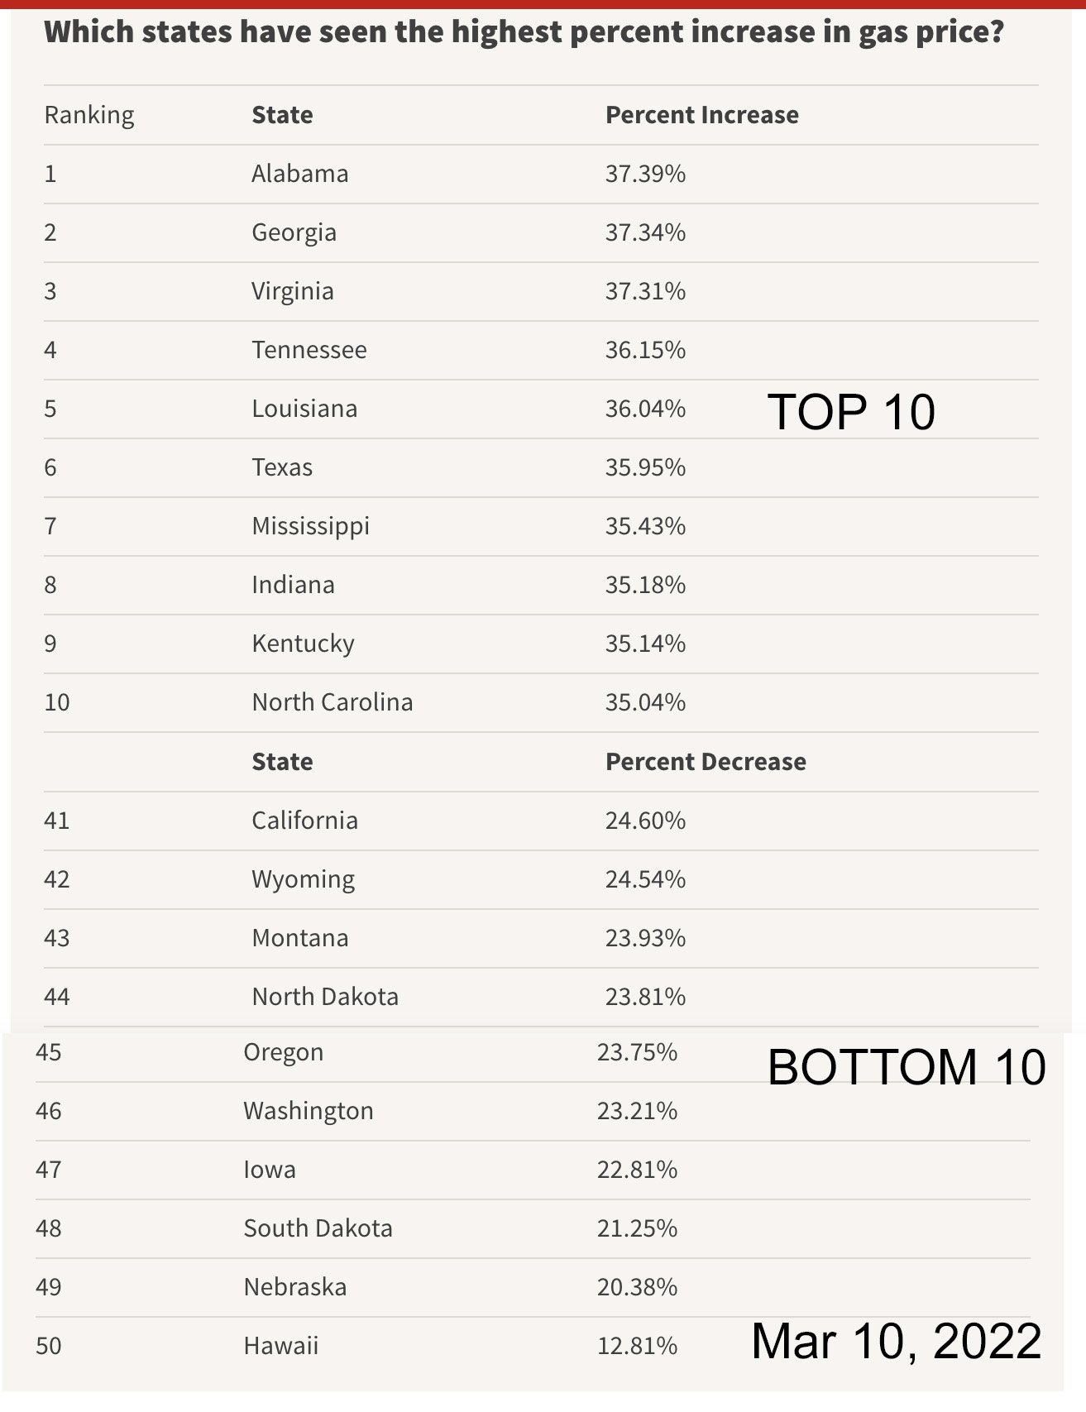The image size is (1086, 1412).
Task: Select the Texas state entry
Action: click(282, 467)
